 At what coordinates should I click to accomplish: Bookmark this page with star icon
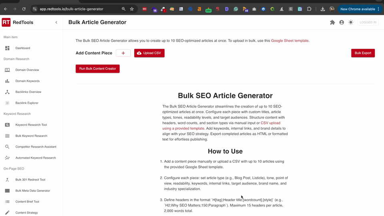coord(132,9)
